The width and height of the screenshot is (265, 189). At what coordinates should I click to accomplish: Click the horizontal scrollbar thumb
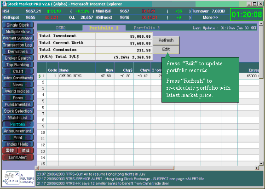coord(106,168)
